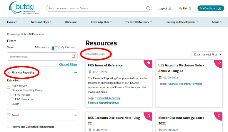Click the filter search magnifier icon
The height and width of the screenshot is (132, 228).
74,56
